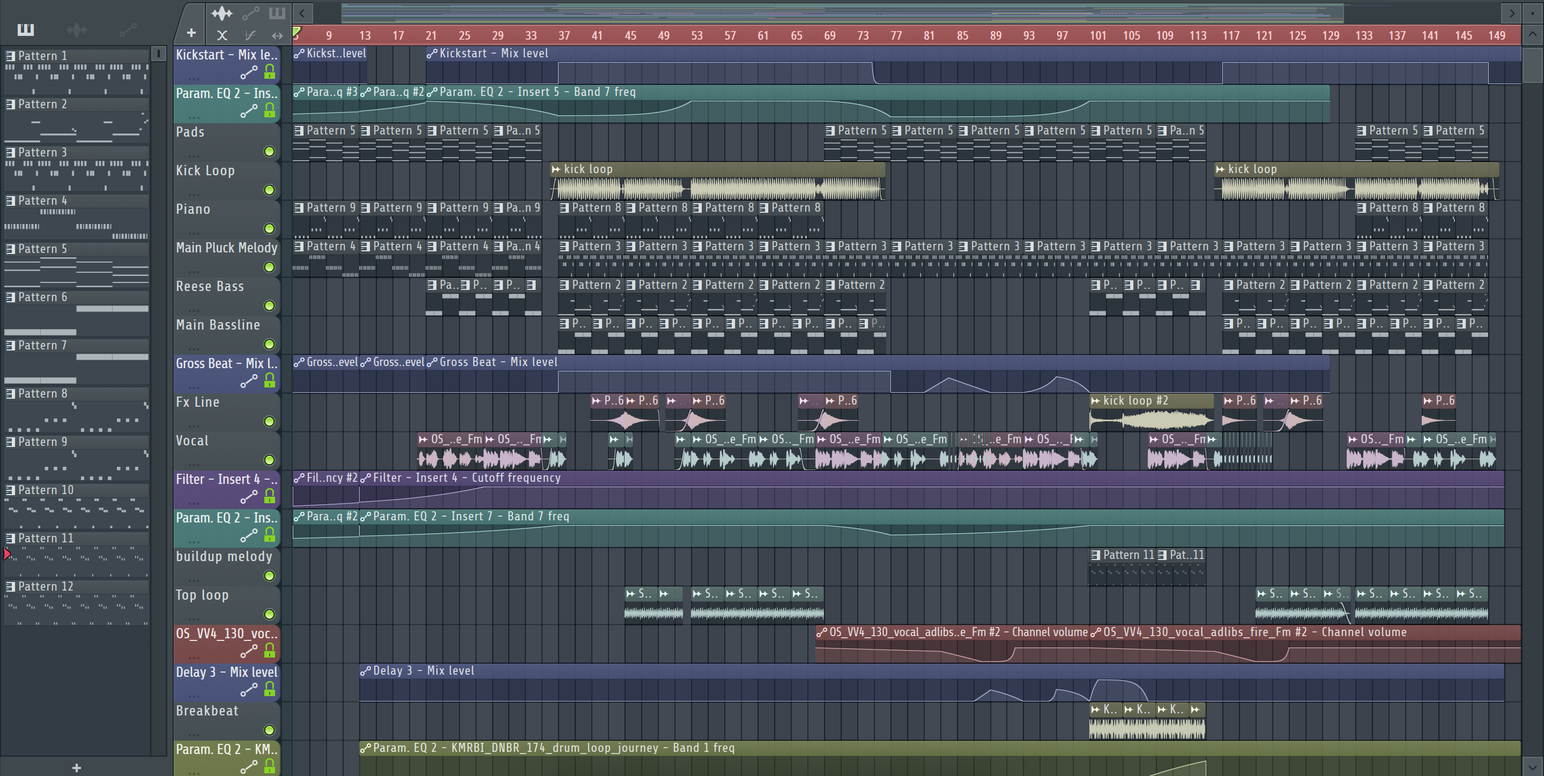
Task: Click the crossfade X icon in the header
Action: pyautogui.click(x=222, y=35)
